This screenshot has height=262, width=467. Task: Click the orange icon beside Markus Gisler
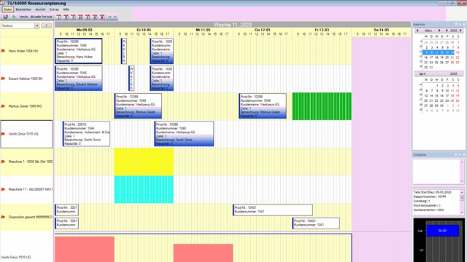pos(3,106)
